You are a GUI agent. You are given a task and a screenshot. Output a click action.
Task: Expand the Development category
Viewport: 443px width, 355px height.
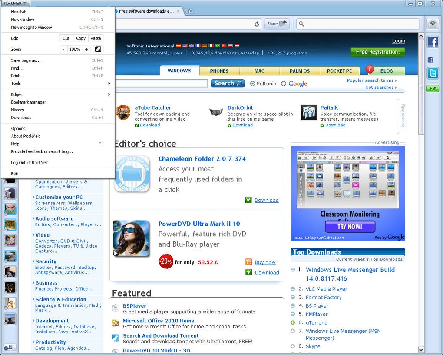click(52, 321)
